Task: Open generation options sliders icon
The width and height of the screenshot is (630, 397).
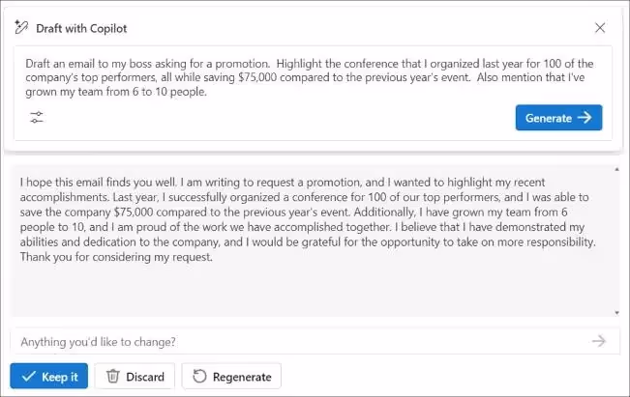Action: 37,118
